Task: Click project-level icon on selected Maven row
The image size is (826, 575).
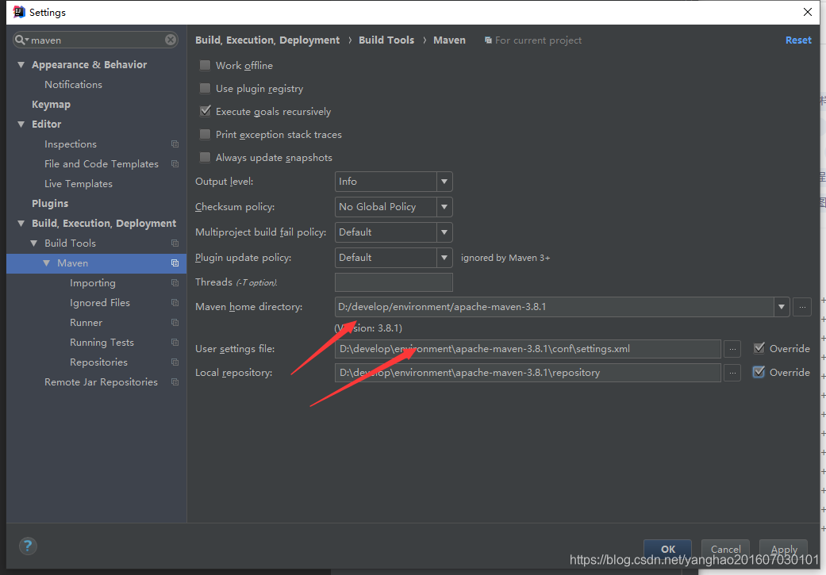Action: [x=175, y=263]
